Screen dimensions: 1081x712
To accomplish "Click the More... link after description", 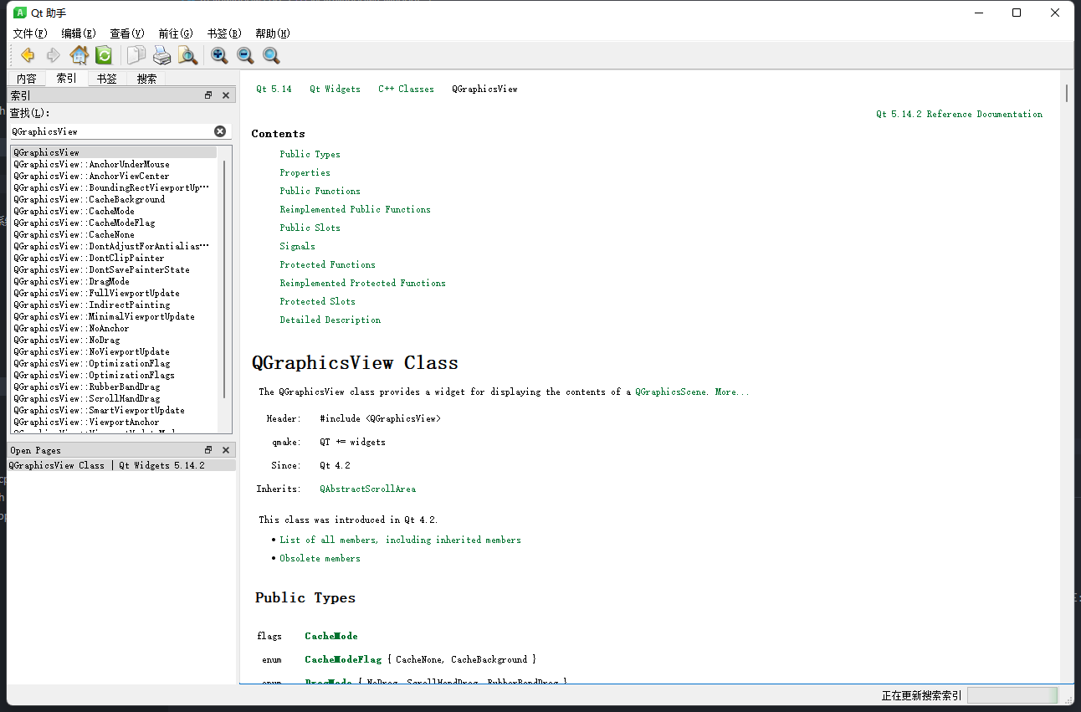I will (x=732, y=392).
